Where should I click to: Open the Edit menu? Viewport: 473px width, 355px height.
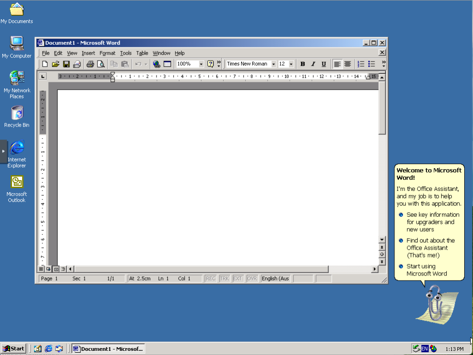click(58, 53)
